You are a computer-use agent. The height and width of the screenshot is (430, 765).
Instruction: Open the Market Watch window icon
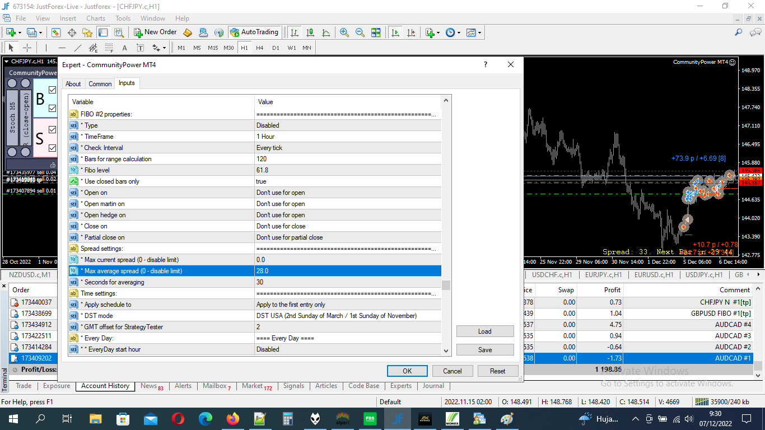[56, 32]
